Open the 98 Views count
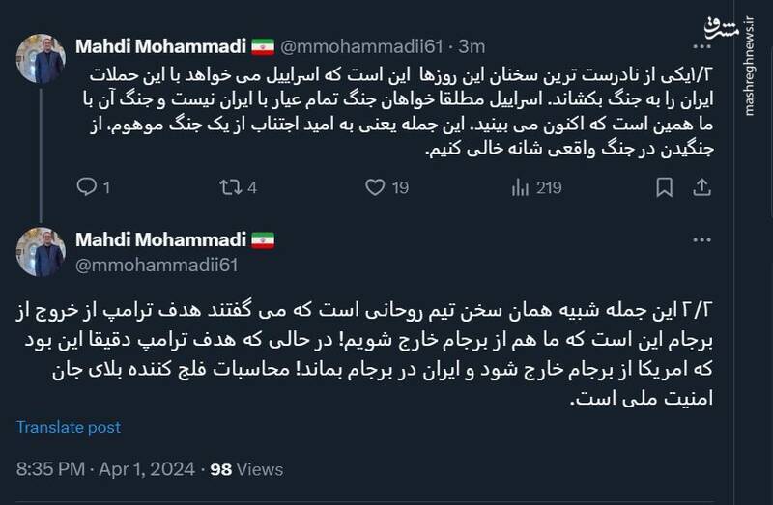 (246, 469)
